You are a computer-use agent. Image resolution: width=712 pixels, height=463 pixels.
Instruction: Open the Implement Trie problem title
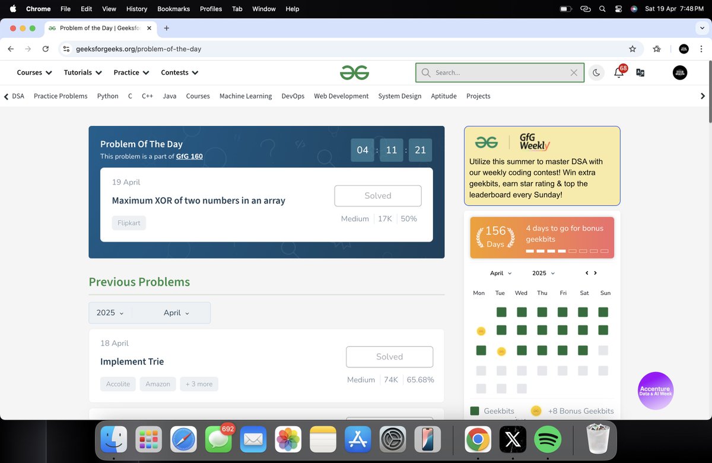[x=132, y=361]
